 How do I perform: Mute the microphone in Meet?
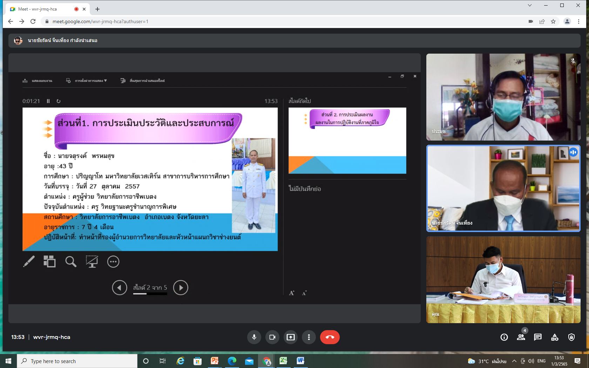coord(254,337)
